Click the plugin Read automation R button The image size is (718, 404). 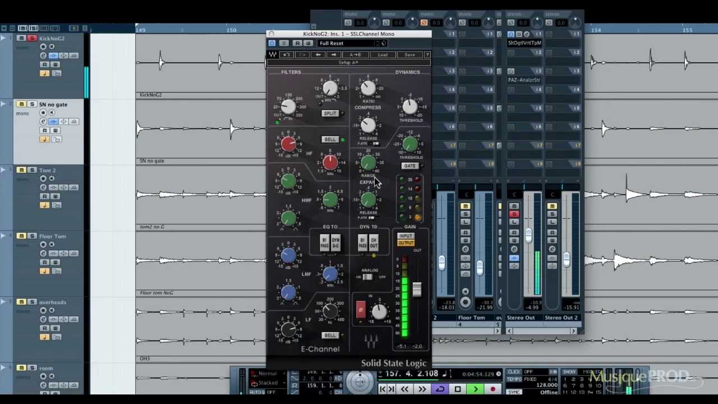coord(298,43)
